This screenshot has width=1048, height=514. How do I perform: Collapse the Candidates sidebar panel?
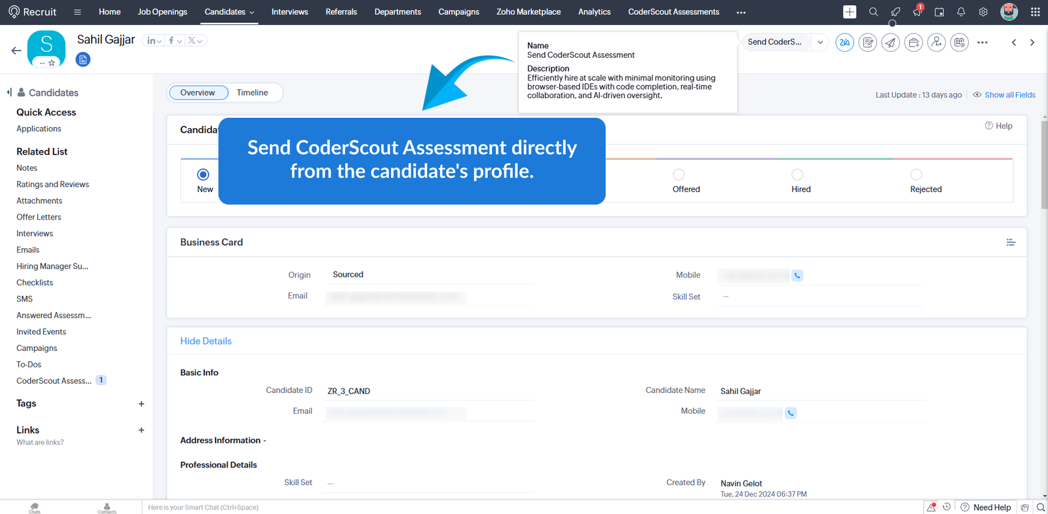point(9,92)
